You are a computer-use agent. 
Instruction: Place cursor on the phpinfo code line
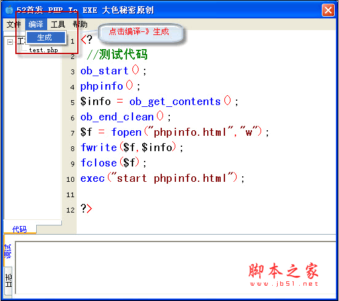[x=110, y=86]
